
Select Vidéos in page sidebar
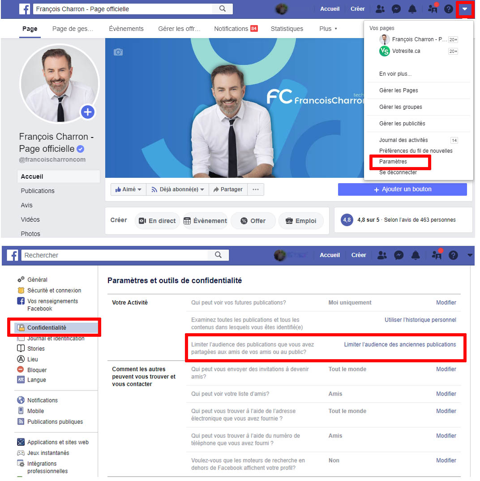point(30,219)
